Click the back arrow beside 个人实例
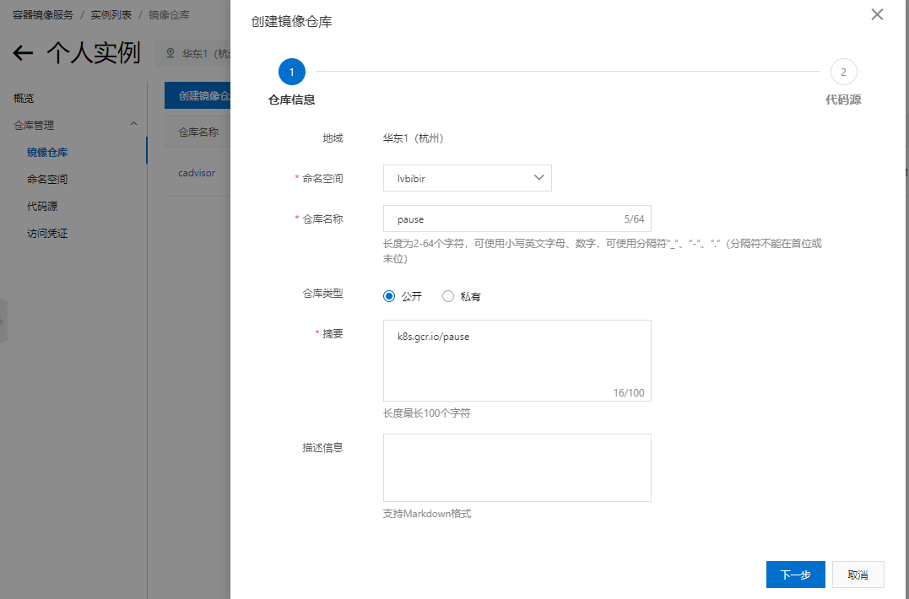 pyautogui.click(x=23, y=54)
